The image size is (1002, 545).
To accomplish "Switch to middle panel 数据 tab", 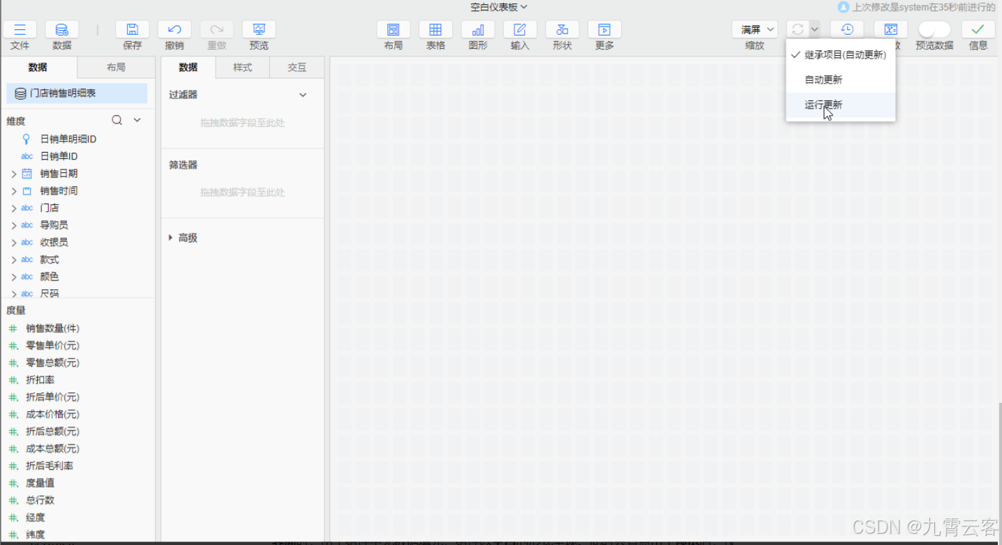I will pos(188,68).
